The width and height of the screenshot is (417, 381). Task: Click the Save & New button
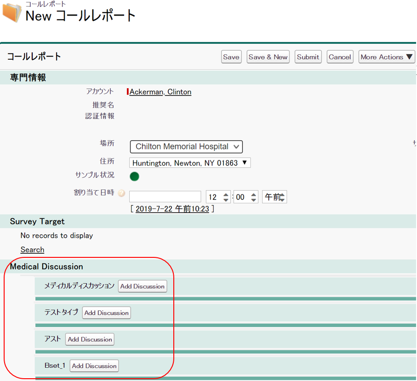[x=268, y=57]
